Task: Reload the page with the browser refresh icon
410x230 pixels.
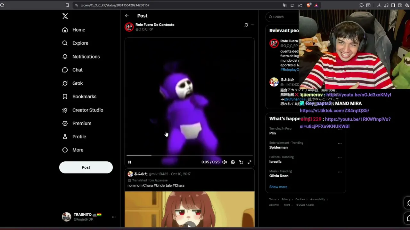Action: point(2,5)
